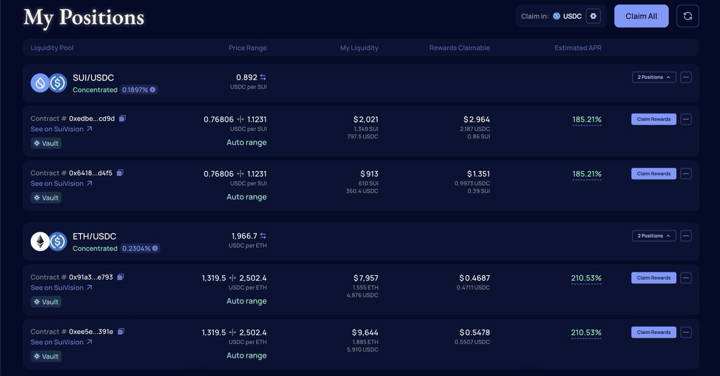
Task: Claim rewards for the $7,957 ETH position
Action: pyautogui.click(x=653, y=278)
